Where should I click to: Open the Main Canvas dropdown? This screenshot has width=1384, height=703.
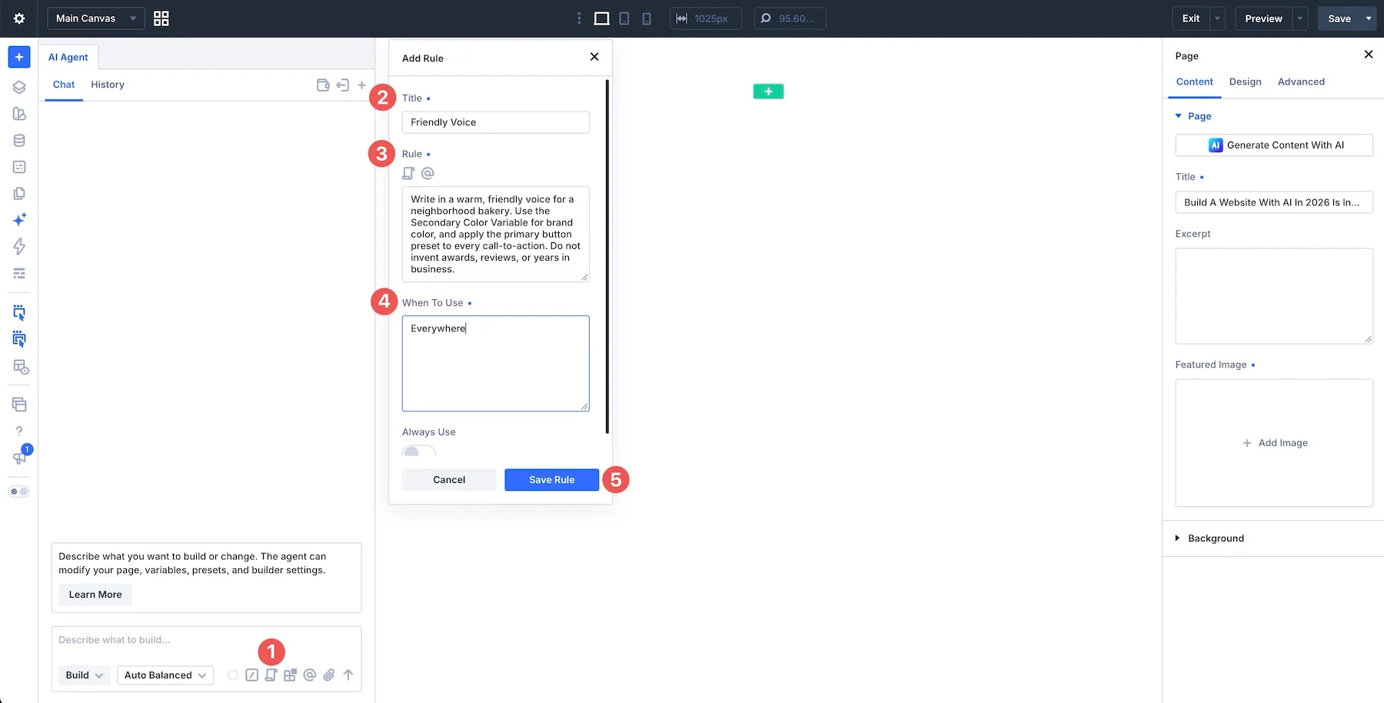click(96, 18)
